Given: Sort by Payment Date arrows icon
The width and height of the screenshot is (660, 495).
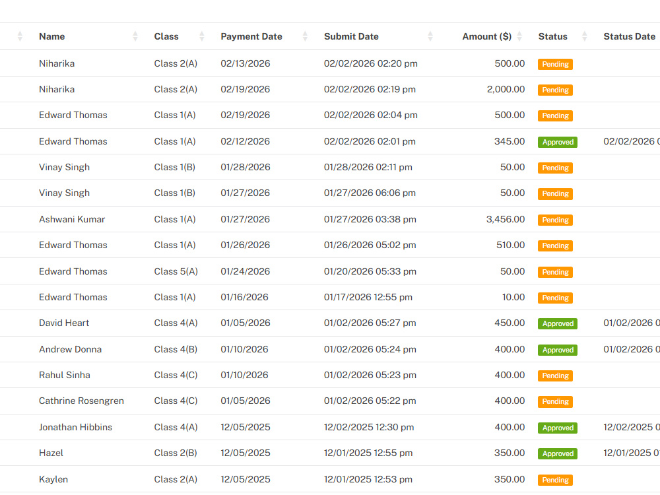Looking at the screenshot, I should [305, 36].
